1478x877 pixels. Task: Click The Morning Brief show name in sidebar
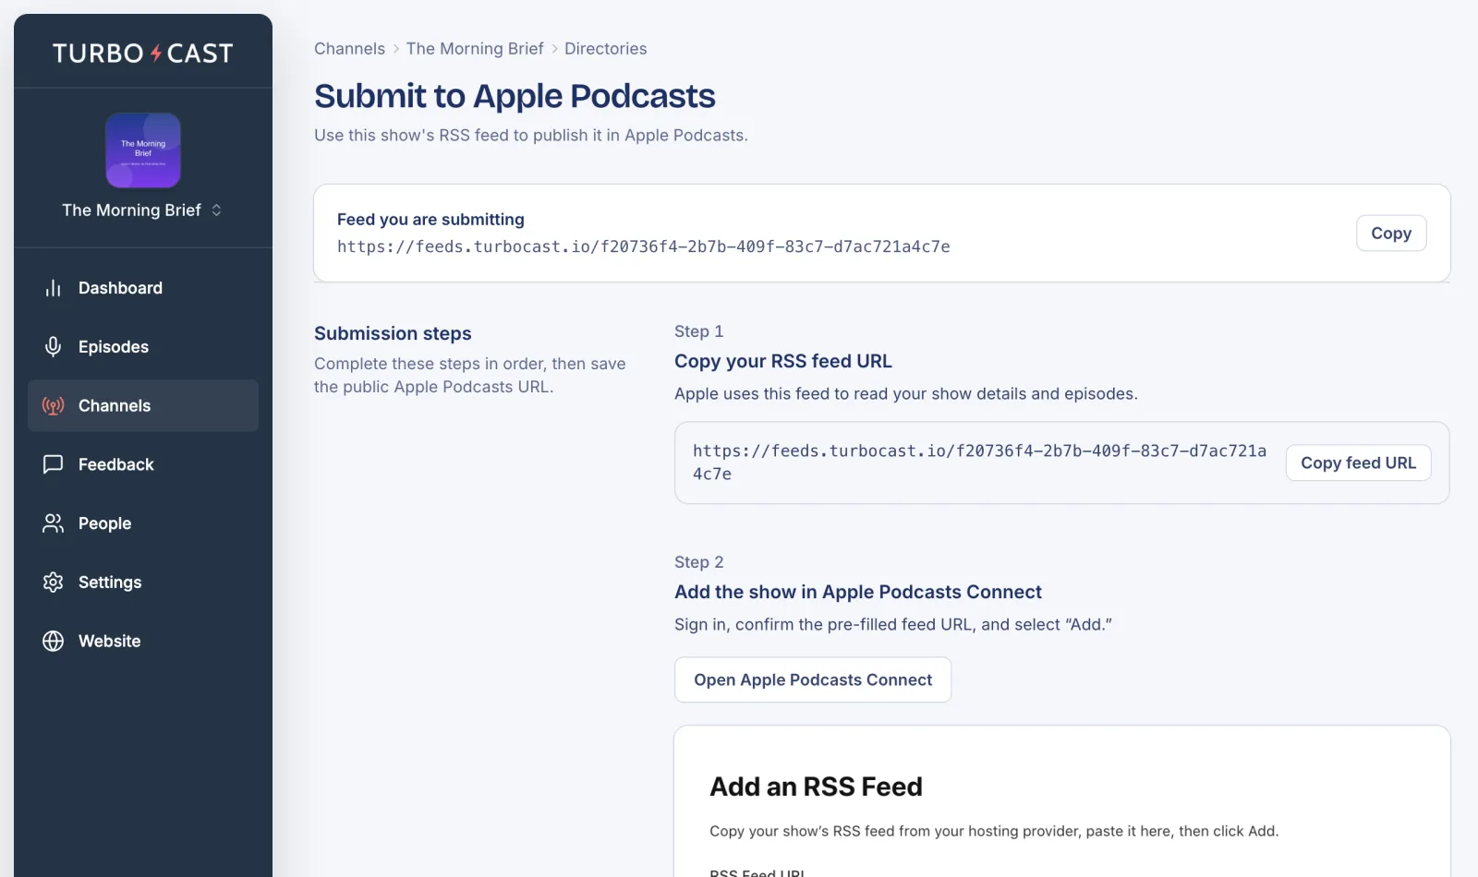tap(131, 210)
